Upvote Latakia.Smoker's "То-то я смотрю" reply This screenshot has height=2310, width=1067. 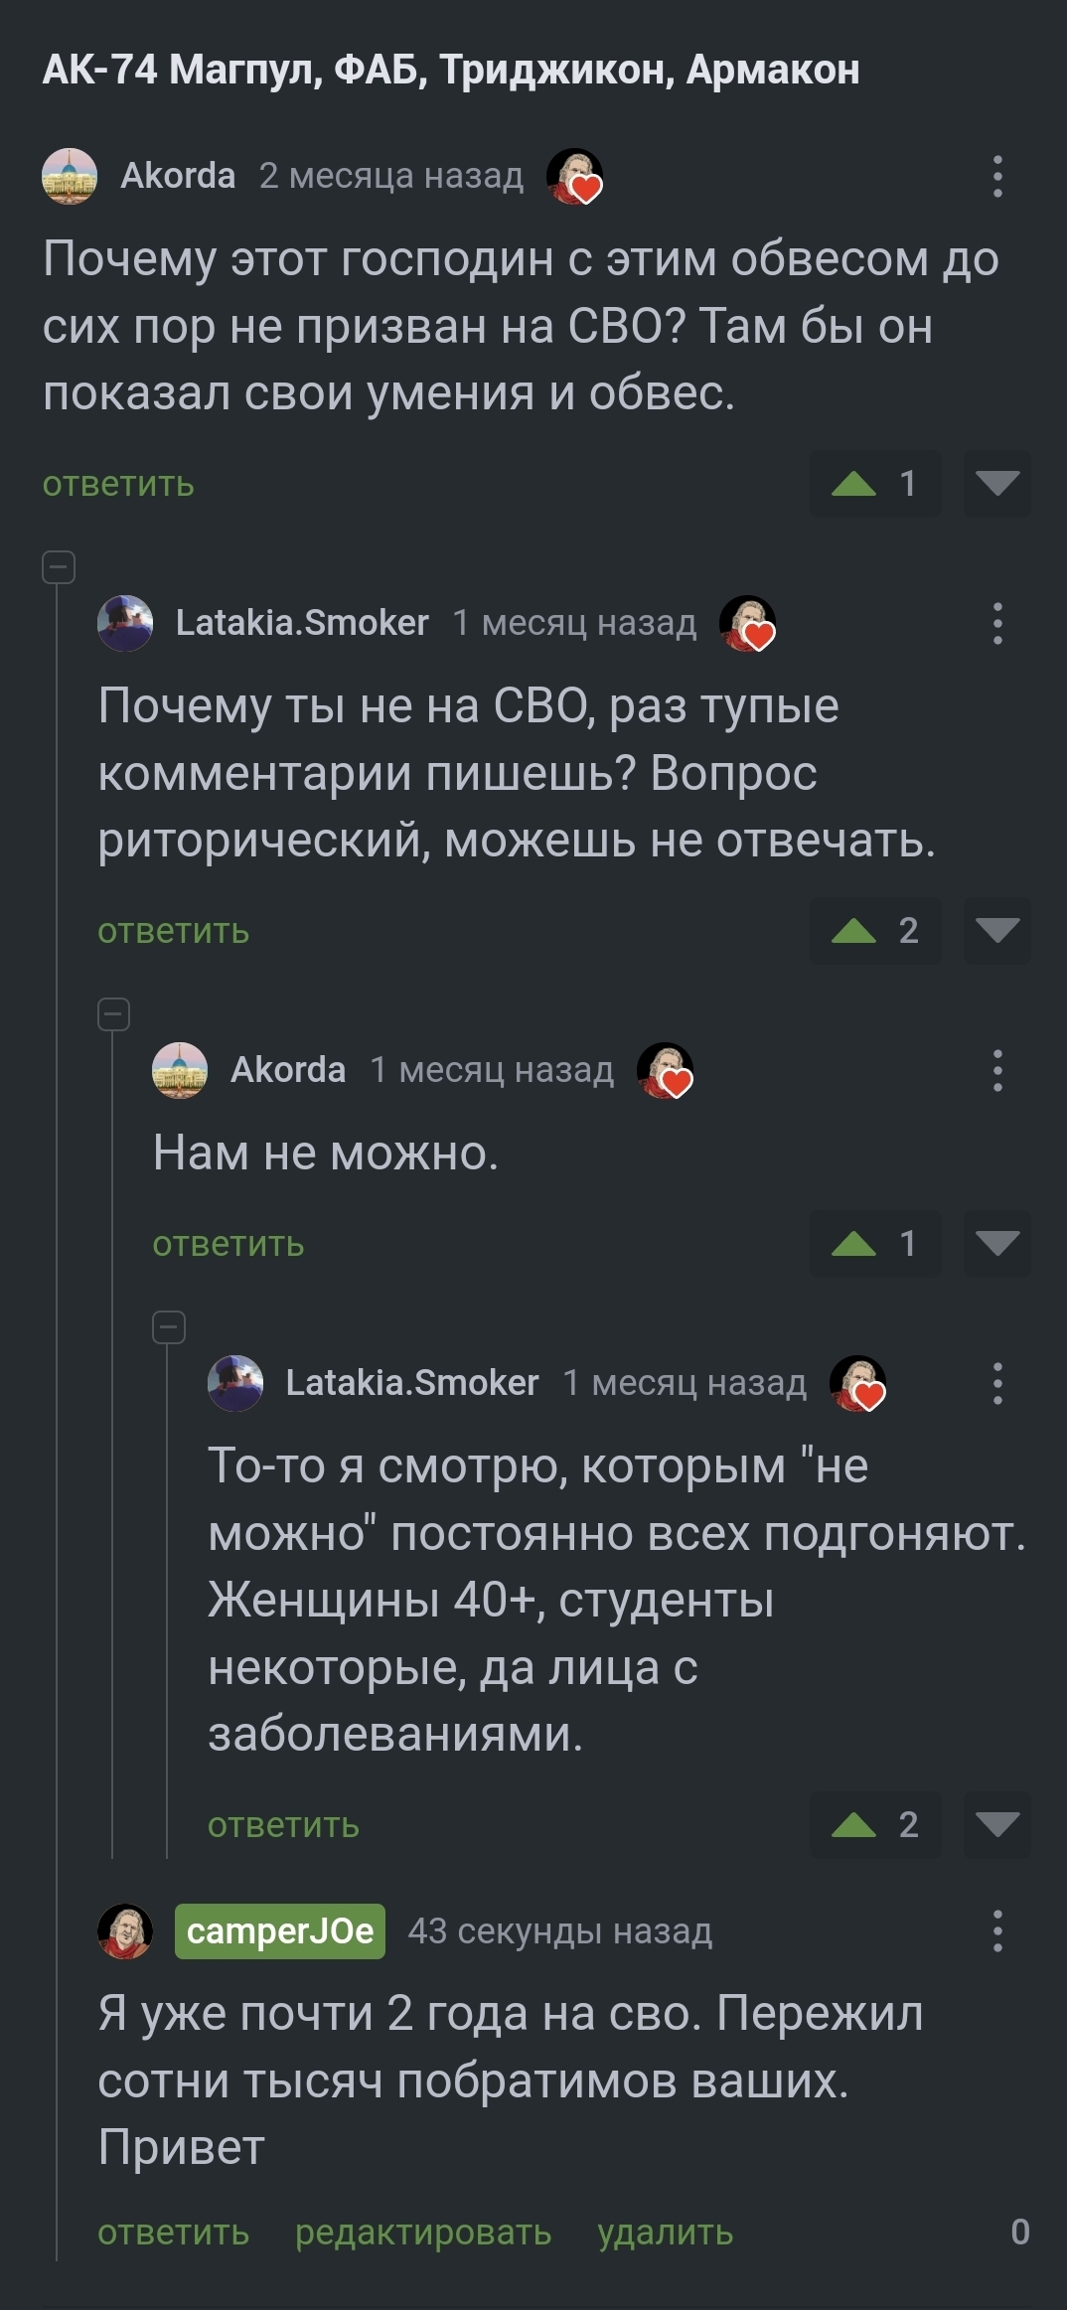(x=855, y=1825)
